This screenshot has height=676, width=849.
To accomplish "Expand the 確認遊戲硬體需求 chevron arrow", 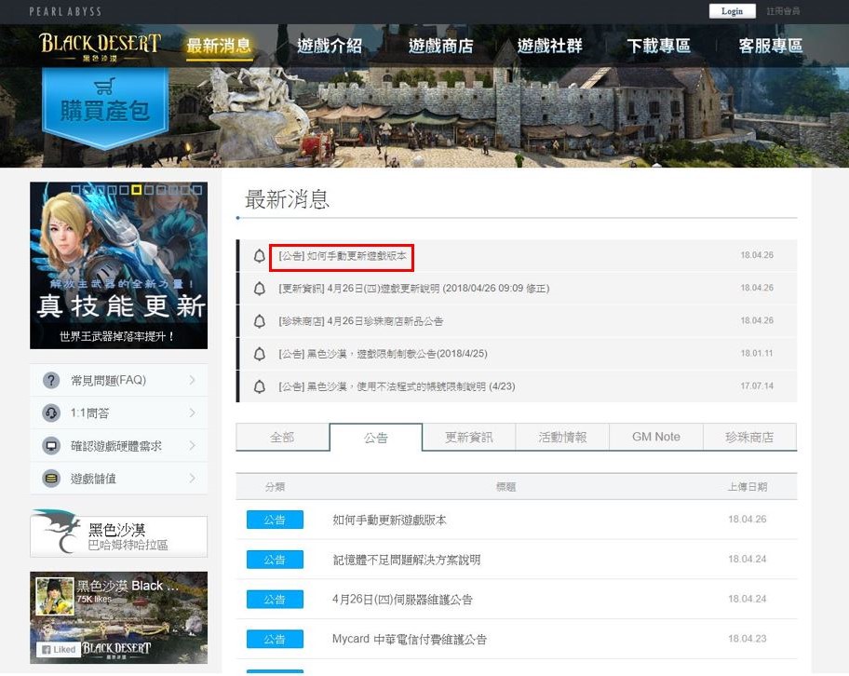I will 192,446.
